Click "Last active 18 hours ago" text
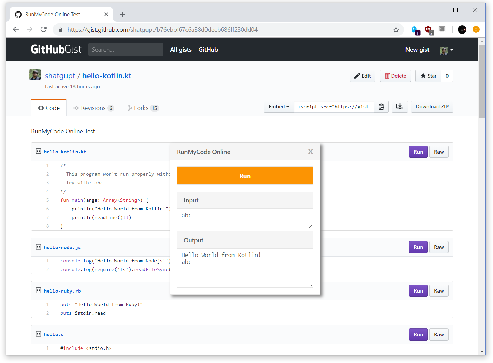Viewport: 493px width, 363px height. click(72, 87)
